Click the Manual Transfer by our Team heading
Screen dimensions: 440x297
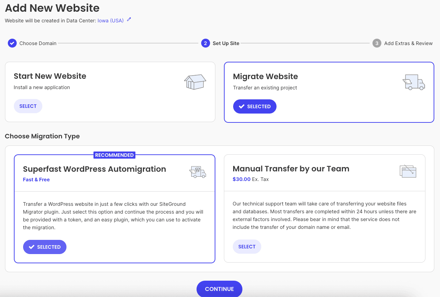291,169
